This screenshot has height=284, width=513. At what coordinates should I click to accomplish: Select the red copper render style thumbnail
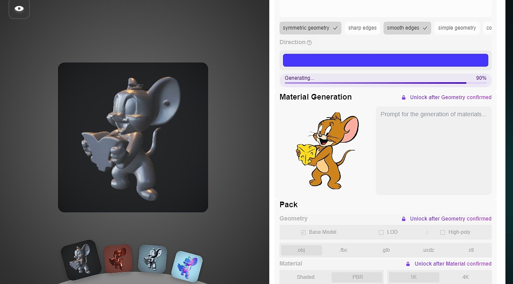pyautogui.click(x=117, y=259)
